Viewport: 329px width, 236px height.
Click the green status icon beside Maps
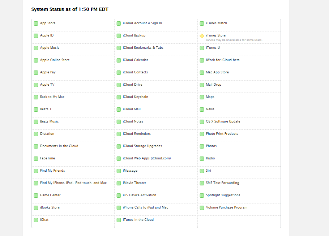202,97
